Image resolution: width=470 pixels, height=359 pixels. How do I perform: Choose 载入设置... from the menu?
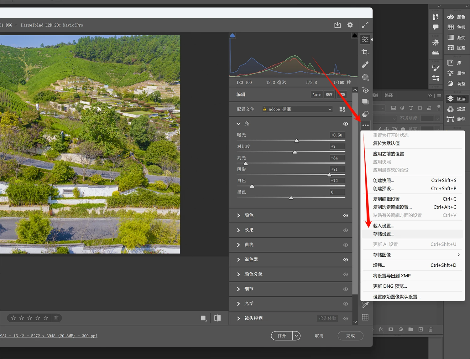(x=384, y=226)
